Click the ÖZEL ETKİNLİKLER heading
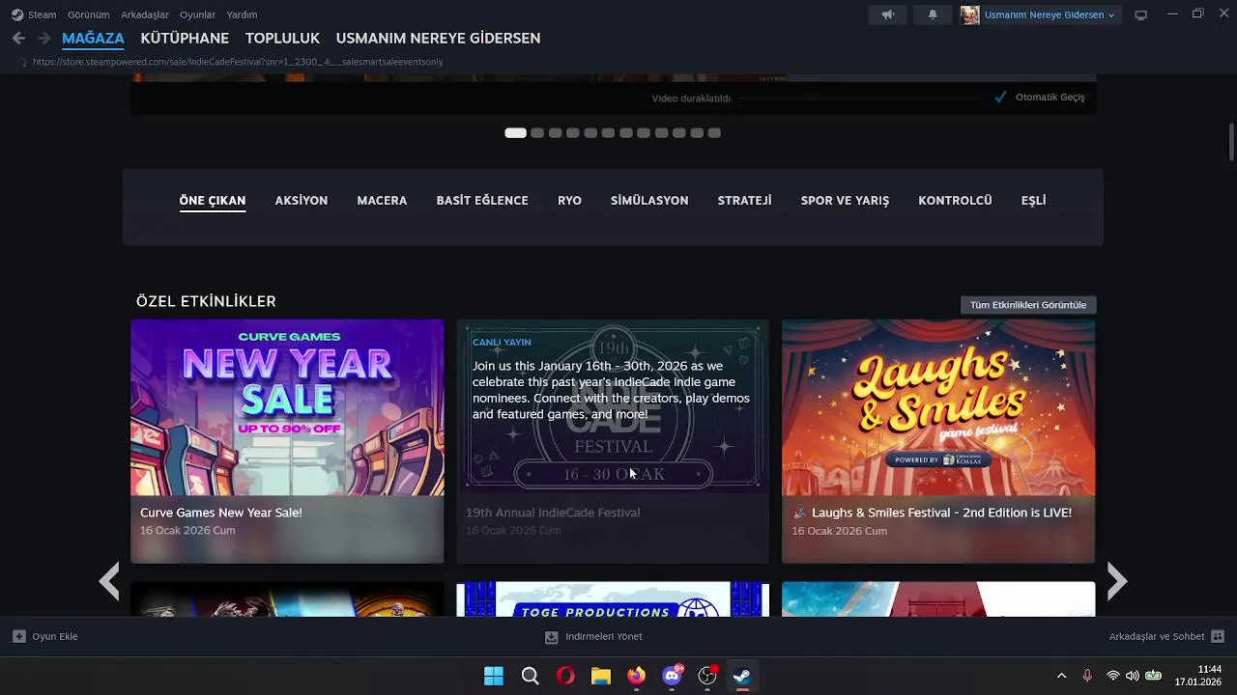1237x695 pixels. pyautogui.click(x=206, y=301)
